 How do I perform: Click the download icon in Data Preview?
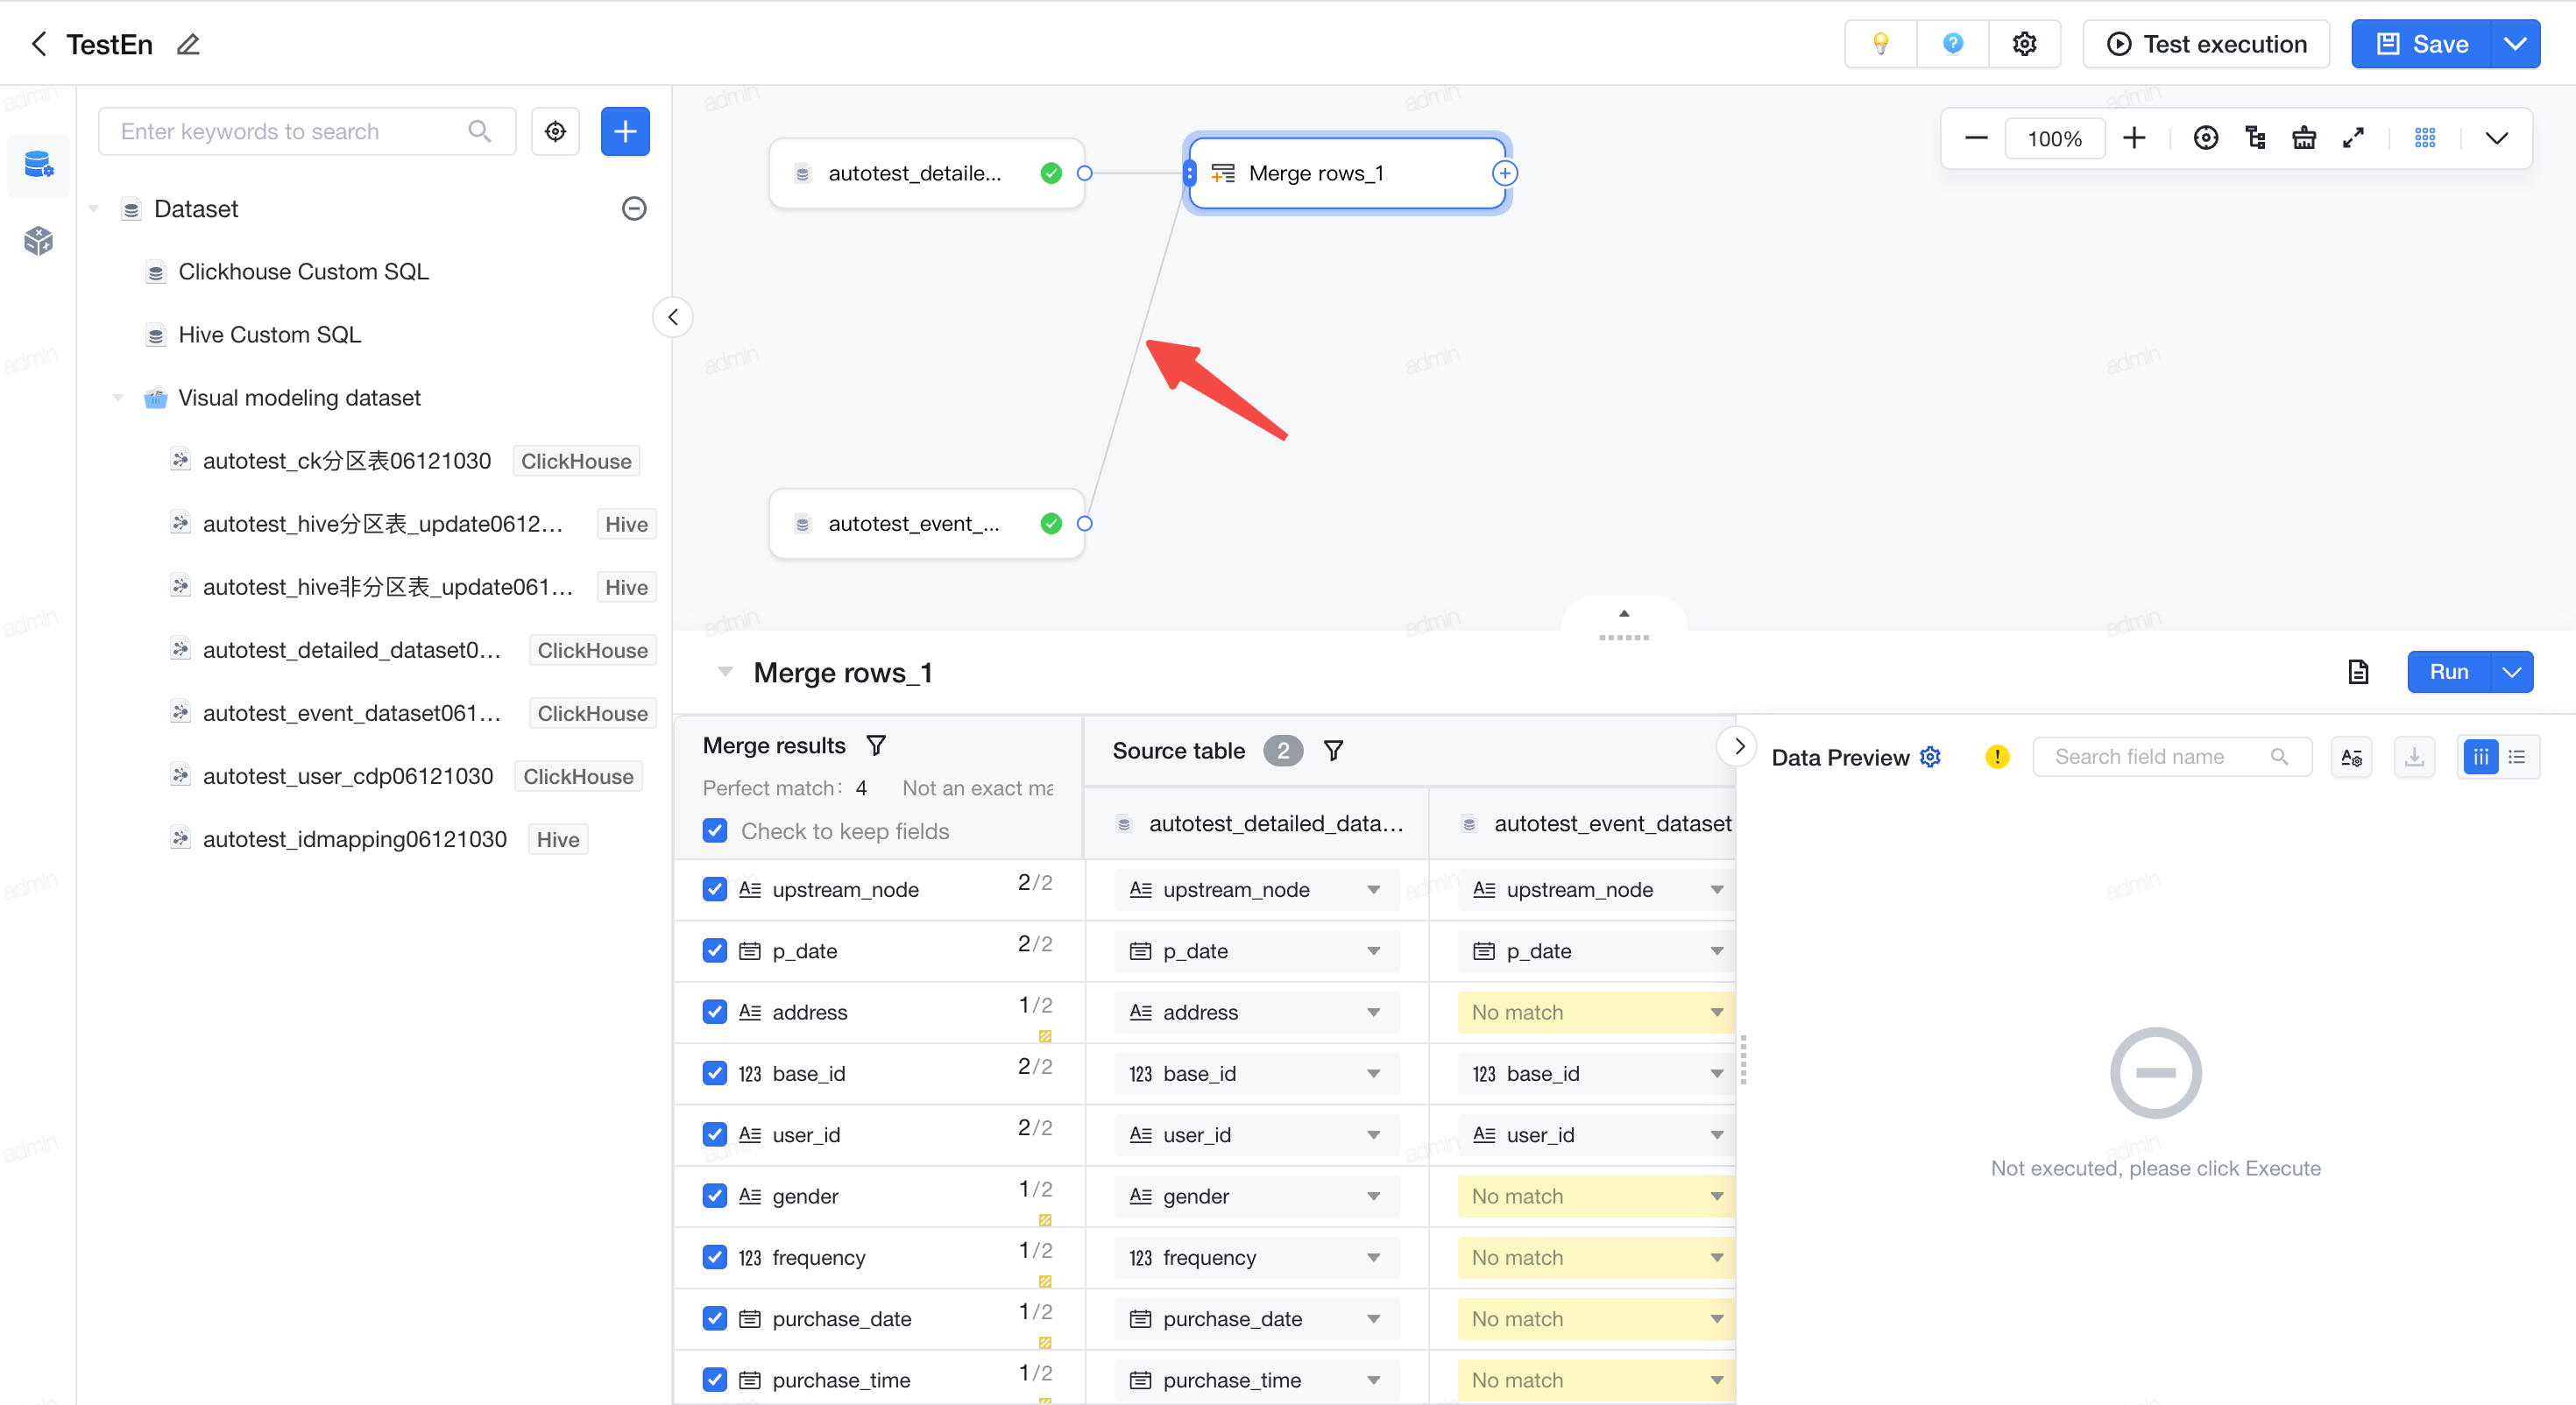click(2414, 757)
